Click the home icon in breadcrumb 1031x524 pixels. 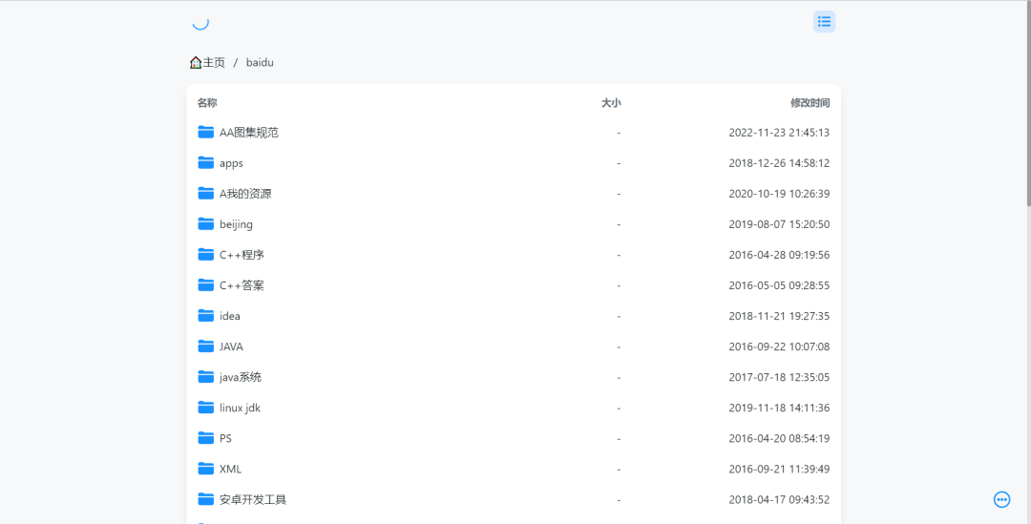point(196,62)
